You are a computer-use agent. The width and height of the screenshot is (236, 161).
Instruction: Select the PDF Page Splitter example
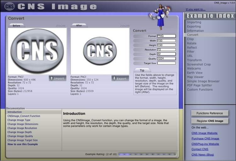coord(199,85)
